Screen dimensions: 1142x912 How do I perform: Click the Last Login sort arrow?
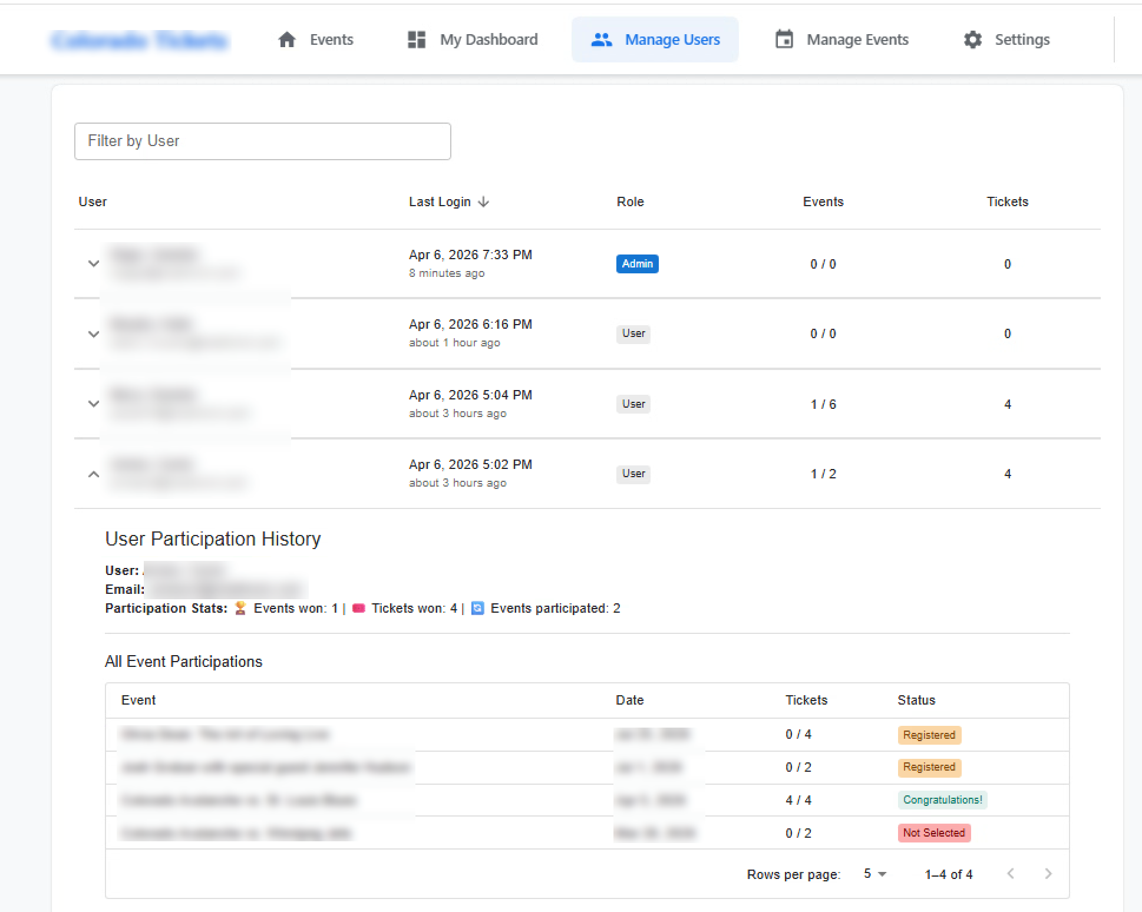pyautogui.click(x=484, y=202)
